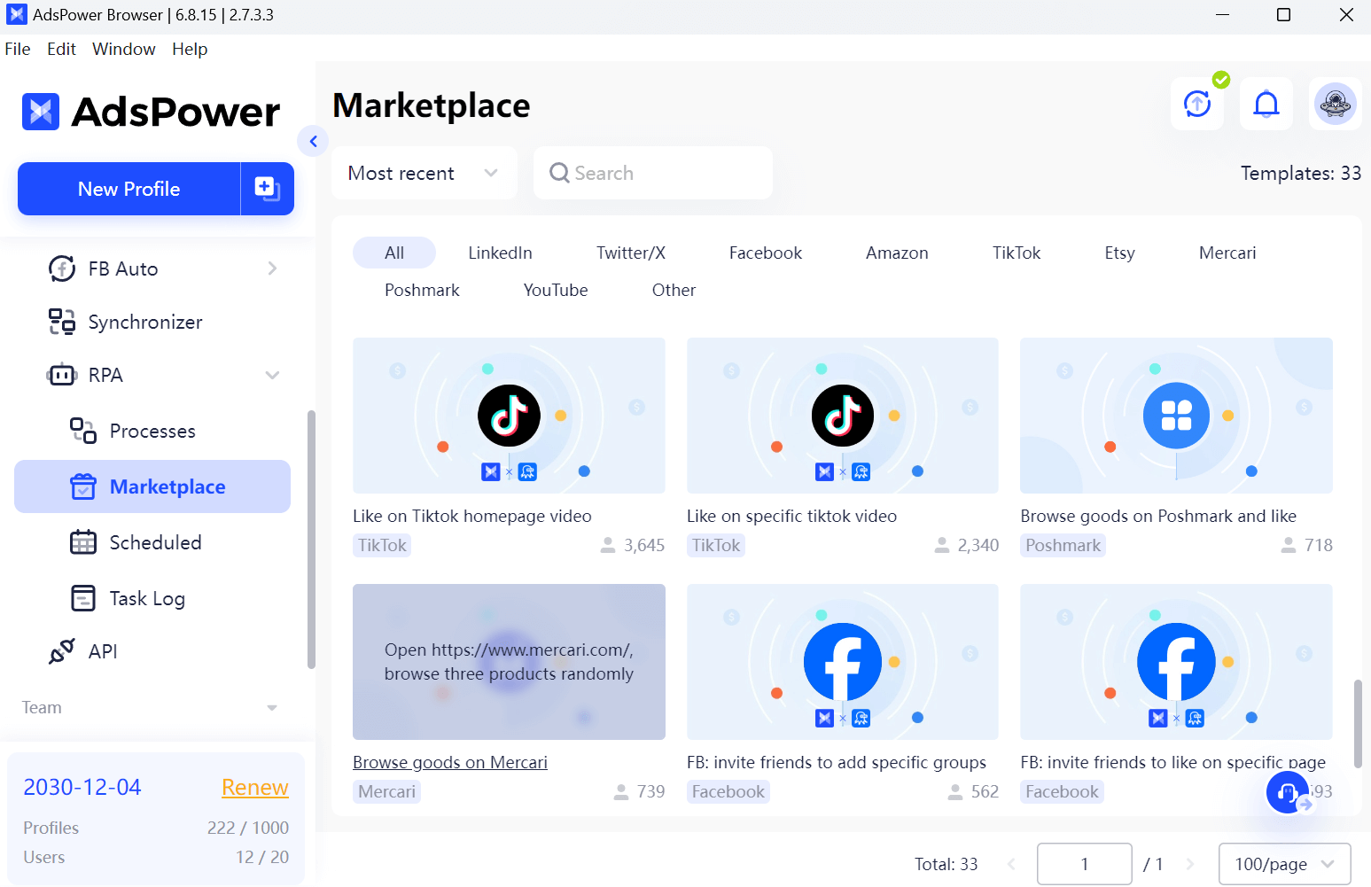Click the TikTok tag under 'Like on Tiktok homepage video'
The height and width of the screenshot is (887, 1371).
382,545
